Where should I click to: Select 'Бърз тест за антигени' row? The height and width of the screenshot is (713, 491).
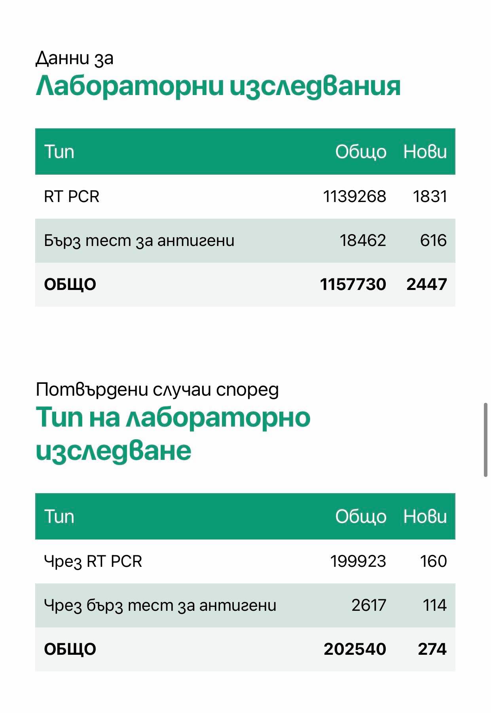(245, 240)
